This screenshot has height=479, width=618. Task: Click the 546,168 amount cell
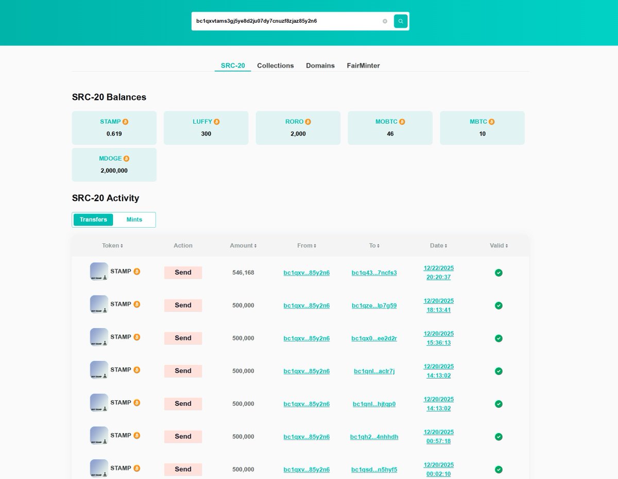[243, 272]
